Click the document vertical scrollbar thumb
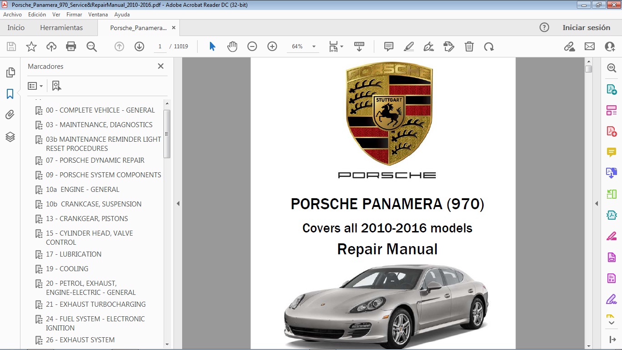Screen dimensions: 622x350 [588, 69]
